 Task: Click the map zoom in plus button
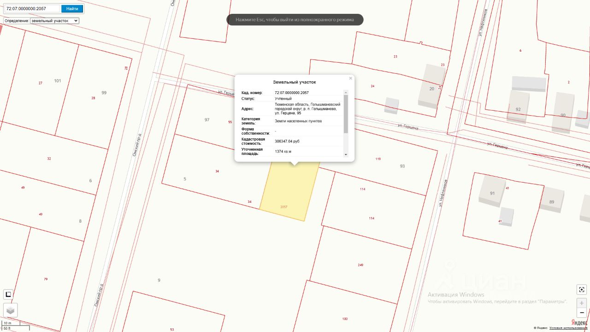[x=582, y=303]
